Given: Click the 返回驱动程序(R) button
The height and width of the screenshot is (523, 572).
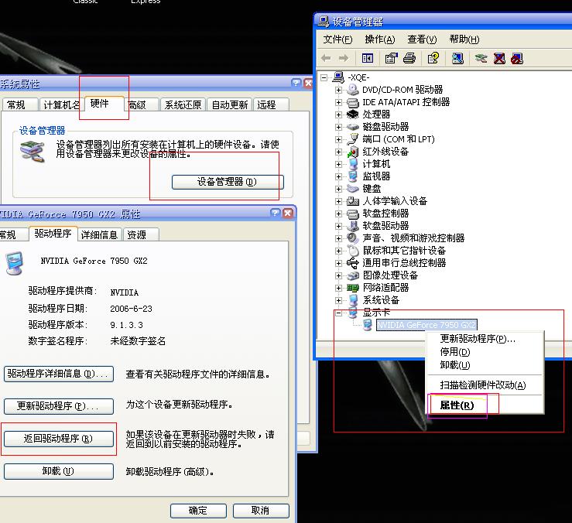Looking at the screenshot, I should tap(58, 439).
